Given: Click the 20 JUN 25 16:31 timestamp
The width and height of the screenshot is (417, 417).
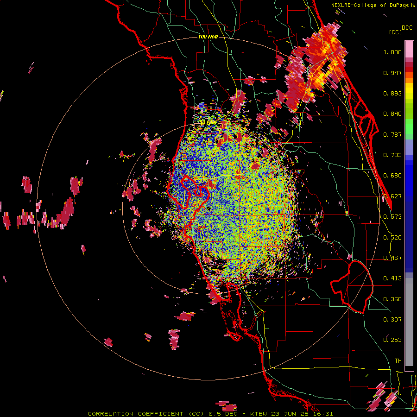Looking at the screenshot, I should coord(302,414).
